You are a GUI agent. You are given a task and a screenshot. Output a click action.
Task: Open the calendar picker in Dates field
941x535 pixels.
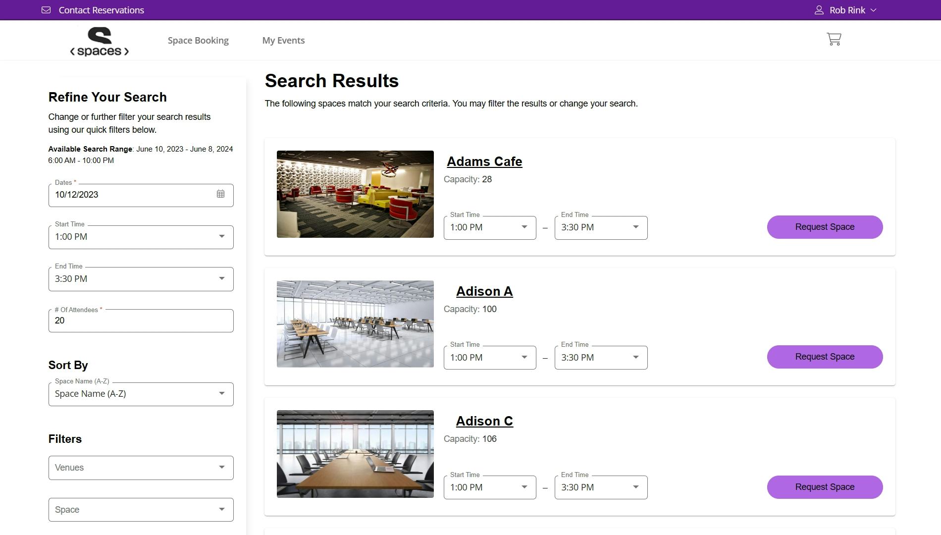click(x=220, y=194)
